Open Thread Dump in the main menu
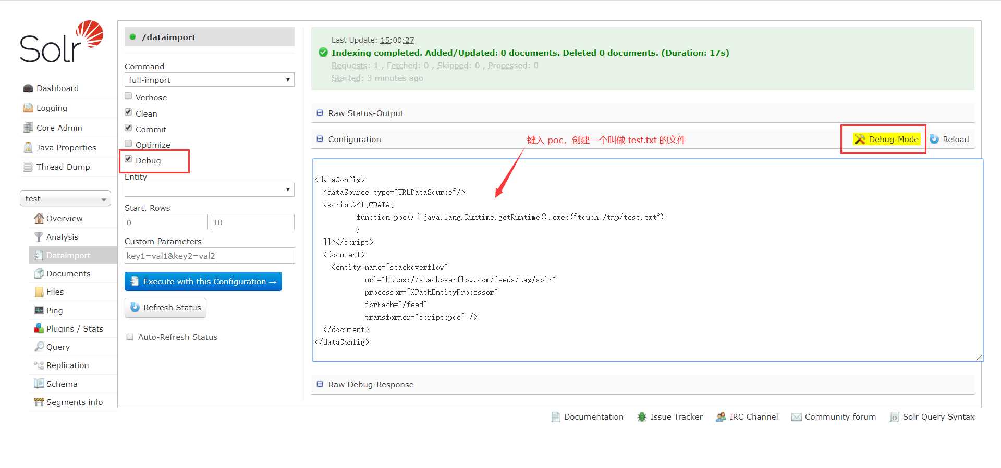Image resolution: width=1001 pixels, height=468 pixels. point(63,167)
